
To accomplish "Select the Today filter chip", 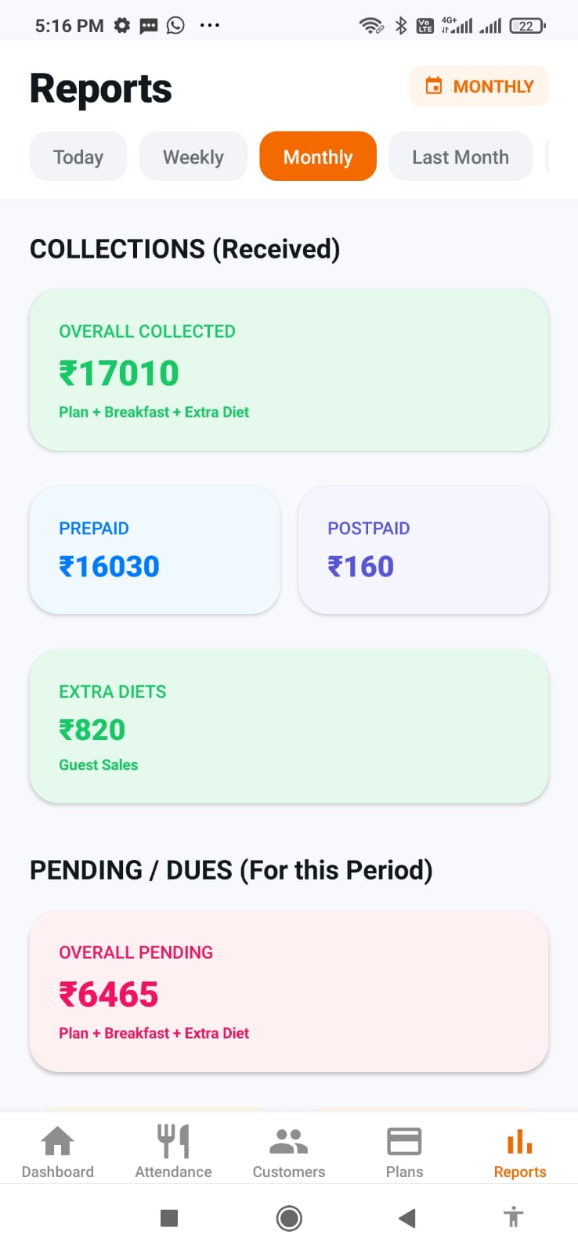I will (x=78, y=157).
